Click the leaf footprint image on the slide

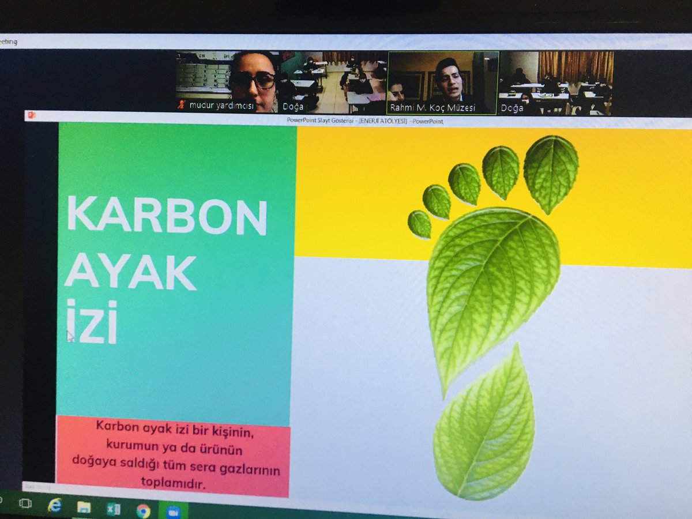point(493,317)
